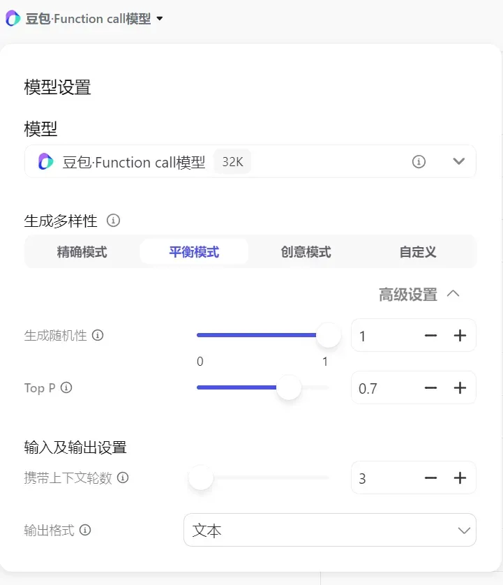Viewport: 503px width, 585px height.
Task: Open the 豆包·Function call模型 header dropdown arrow
Action: tap(160, 18)
